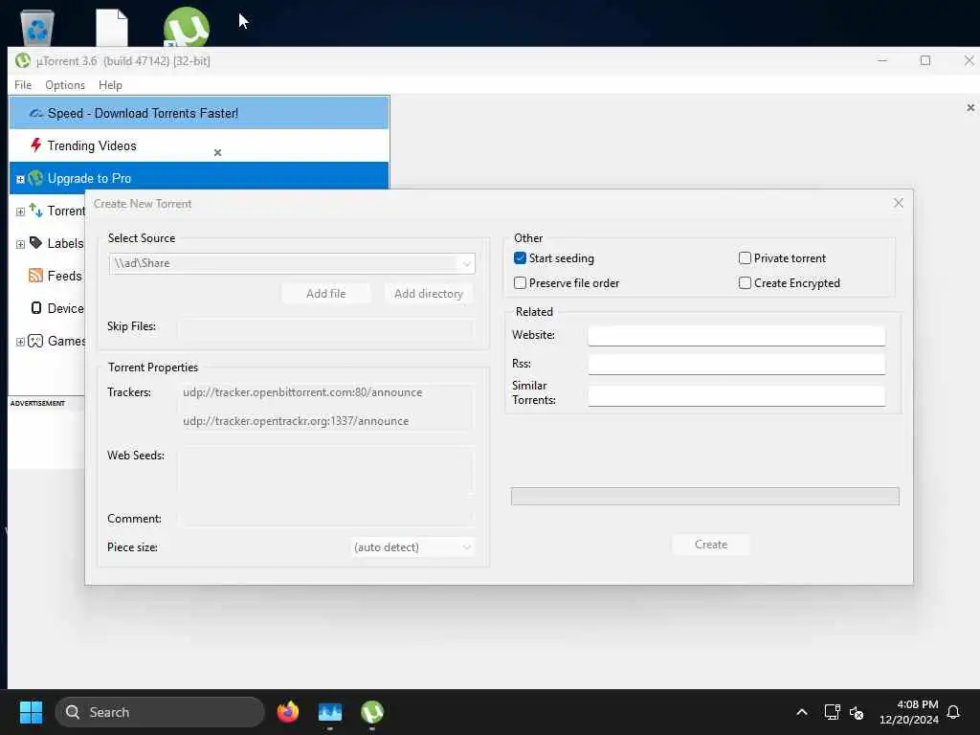
Task: Click the muted volume tray icon
Action: [x=857, y=712]
